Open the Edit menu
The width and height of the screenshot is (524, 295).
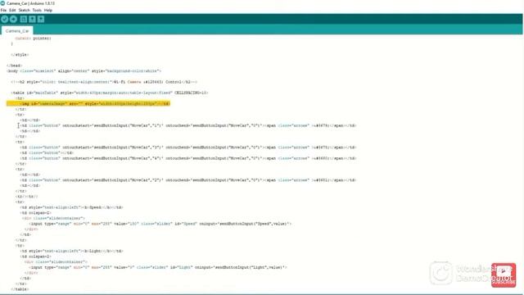pyautogui.click(x=12, y=11)
